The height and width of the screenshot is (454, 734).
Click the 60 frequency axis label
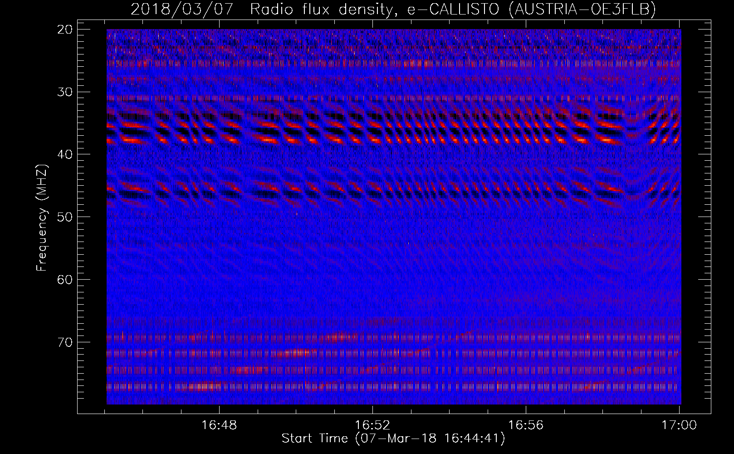tap(65, 279)
